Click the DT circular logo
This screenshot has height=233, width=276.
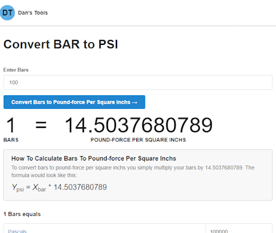click(7, 13)
